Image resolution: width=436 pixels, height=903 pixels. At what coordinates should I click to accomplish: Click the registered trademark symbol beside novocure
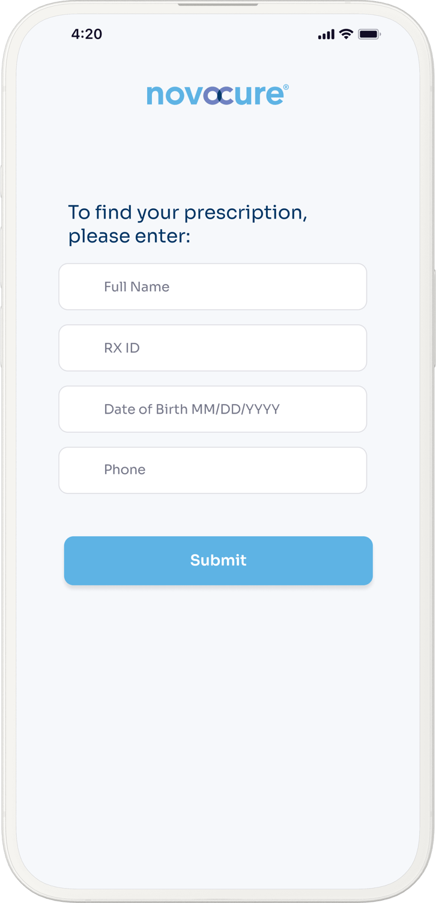(x=286, y=88)
